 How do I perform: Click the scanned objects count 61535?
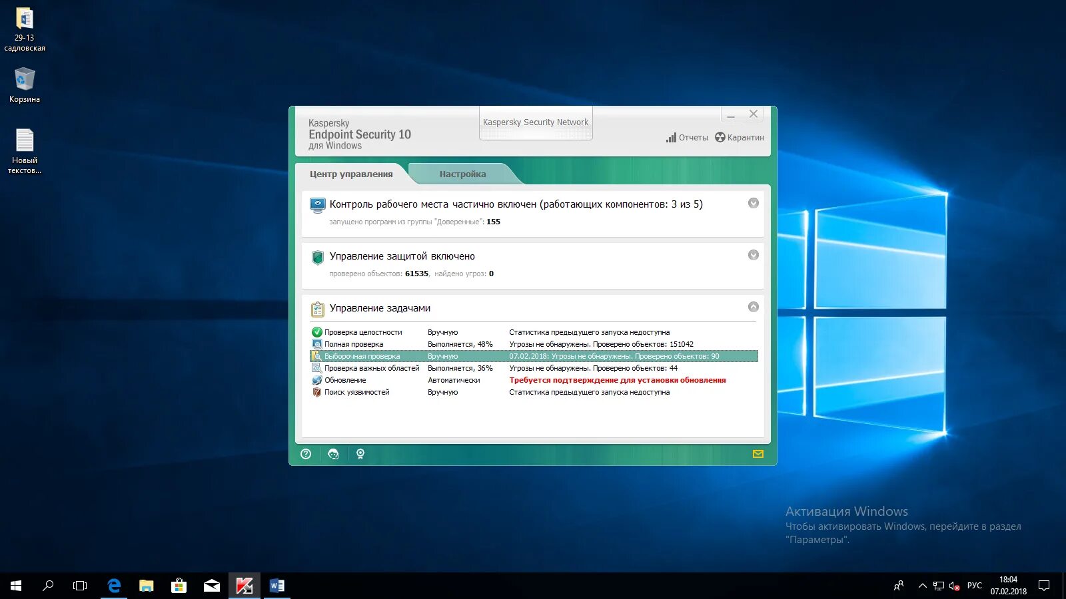coord(416,274)
